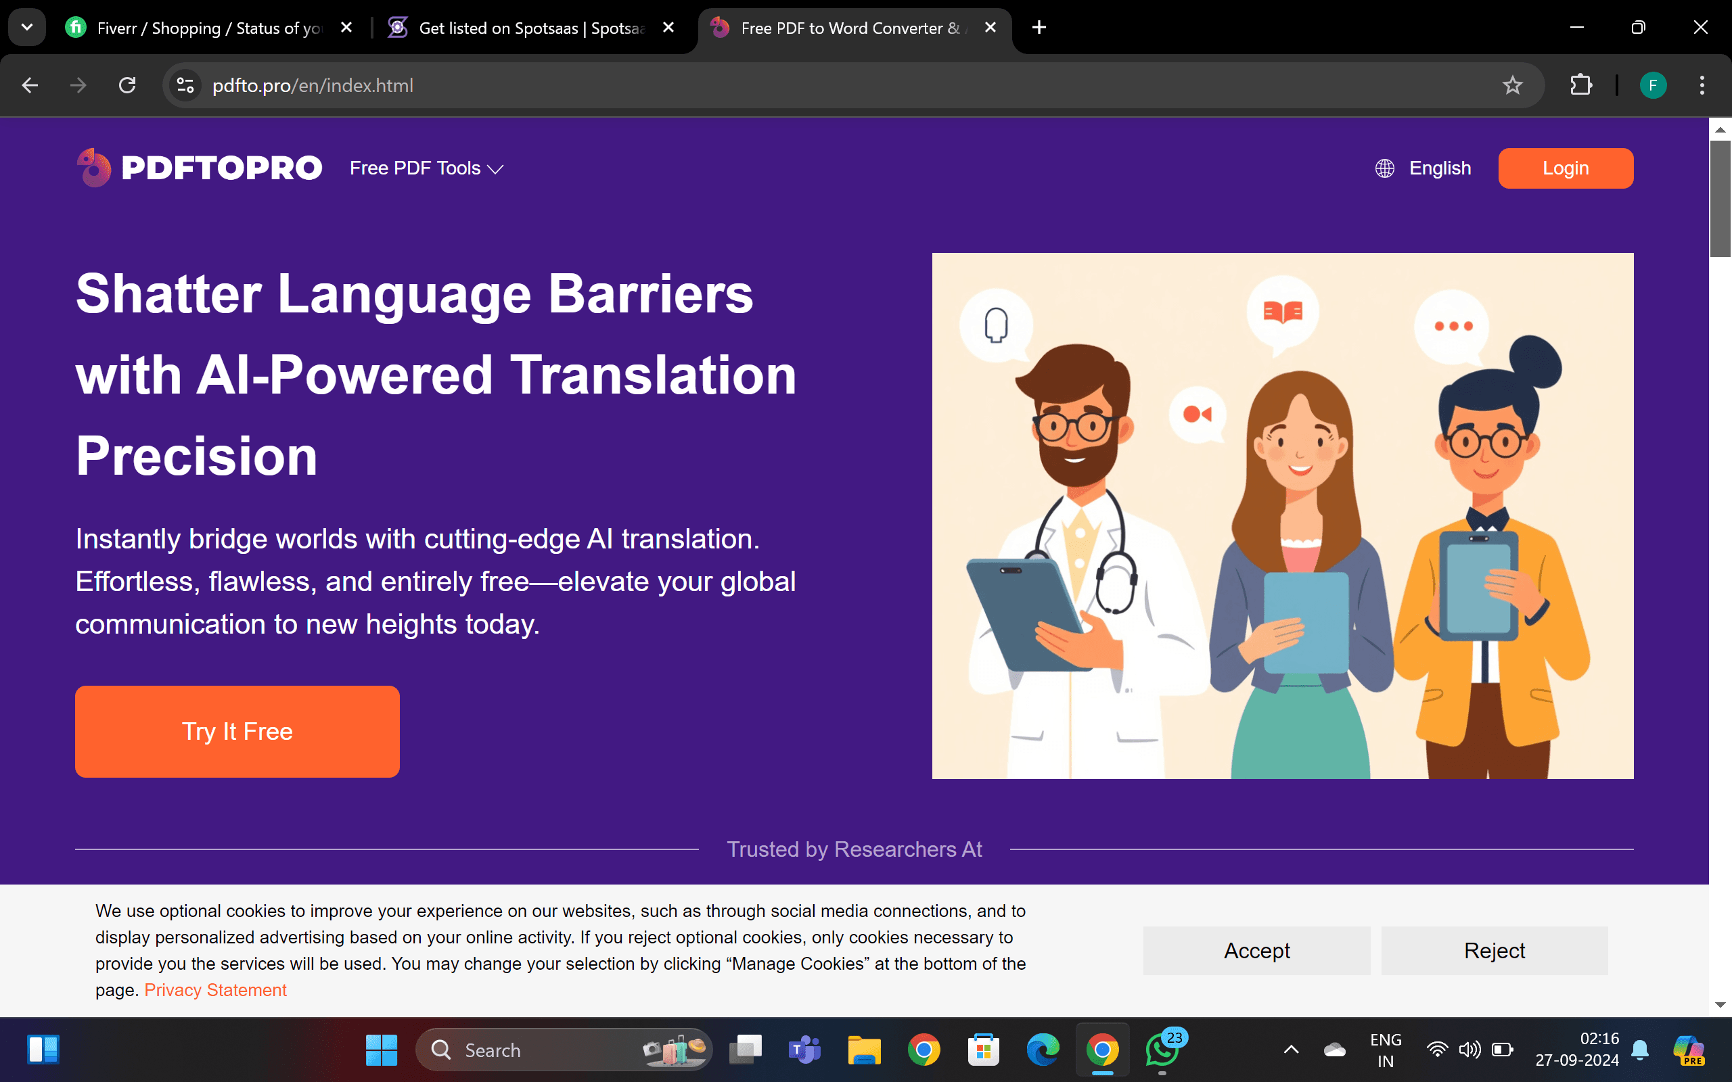
Task: Close the Spotsaas tab
Action: (668, 27)
